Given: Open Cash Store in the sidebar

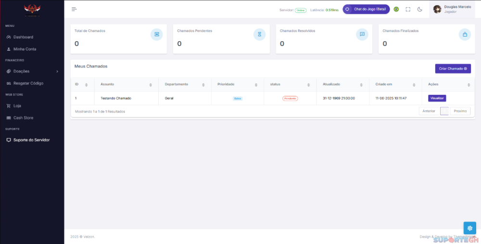Looking at the screenshot, I should pyautogui.click(x=23, y=117).
